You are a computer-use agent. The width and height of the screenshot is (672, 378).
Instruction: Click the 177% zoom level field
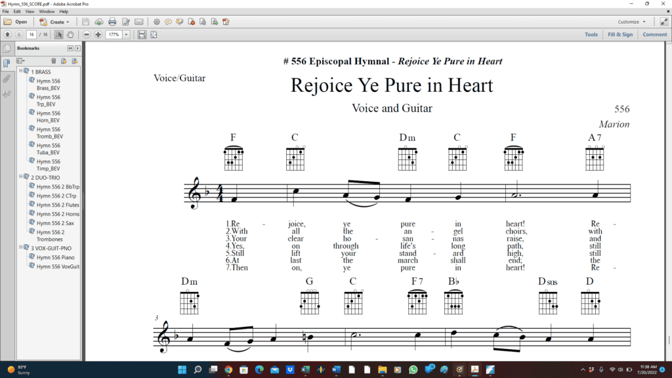tap(114, 34)
